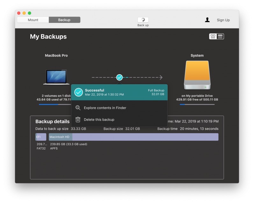The width and height of the screenshot is (254, 203).
Task: Click the orange System drive icon
Action: 197,75
